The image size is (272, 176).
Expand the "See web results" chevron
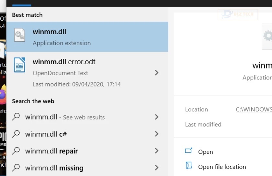coord(157,117)
